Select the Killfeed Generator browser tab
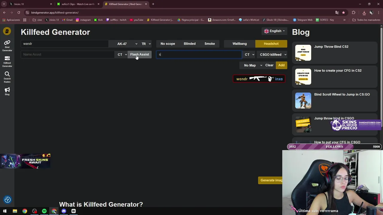This screenshot has height=215, width=383. click(126, 4)
